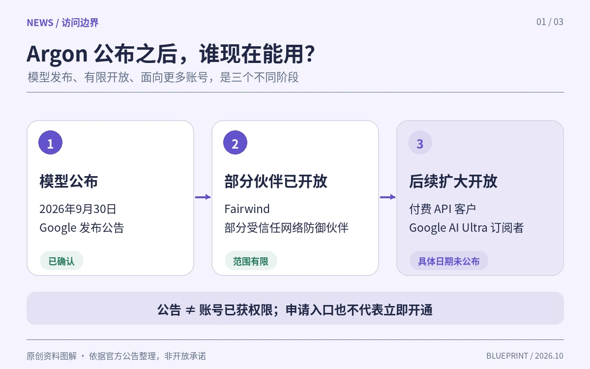Select the '范围有限' status badge
Viewport: 590px width, 369px height.
tap(251, 261)
